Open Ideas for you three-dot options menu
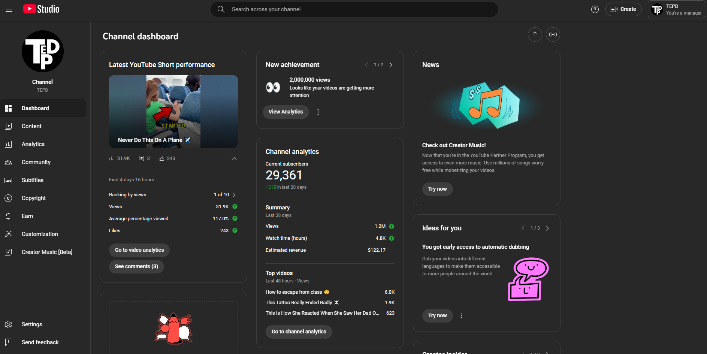Image resolution: width=707 pixels, height=354 pixels. (x=461, y=316)
